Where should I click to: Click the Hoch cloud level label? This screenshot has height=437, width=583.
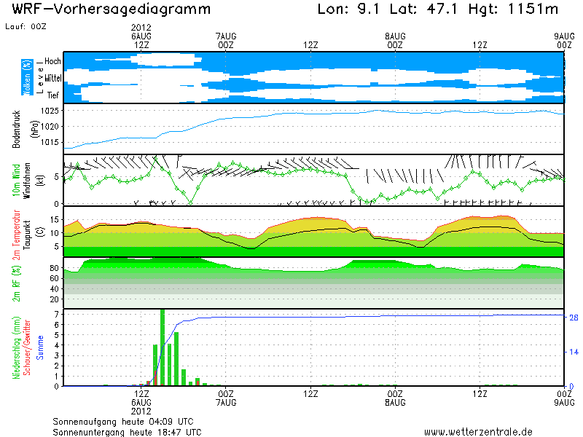click(x=52, y=60)
